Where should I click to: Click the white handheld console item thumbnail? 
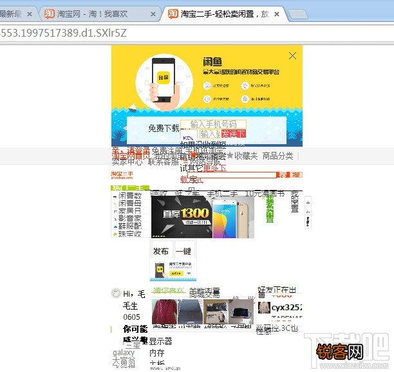(x=241, y=312)
